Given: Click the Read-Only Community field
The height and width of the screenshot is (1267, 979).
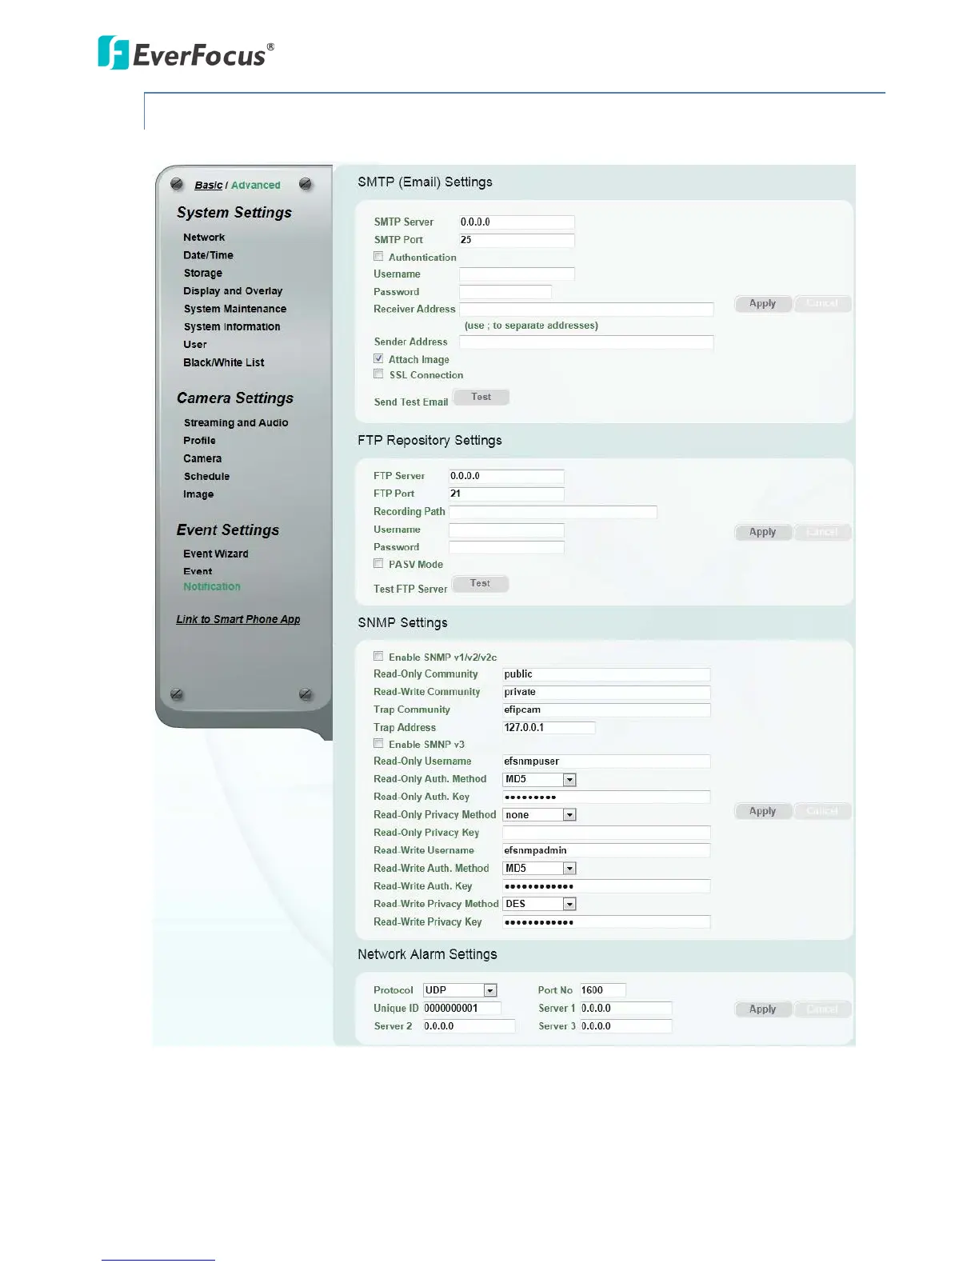Looking at the screenshot, I should (x=606, y=674).
